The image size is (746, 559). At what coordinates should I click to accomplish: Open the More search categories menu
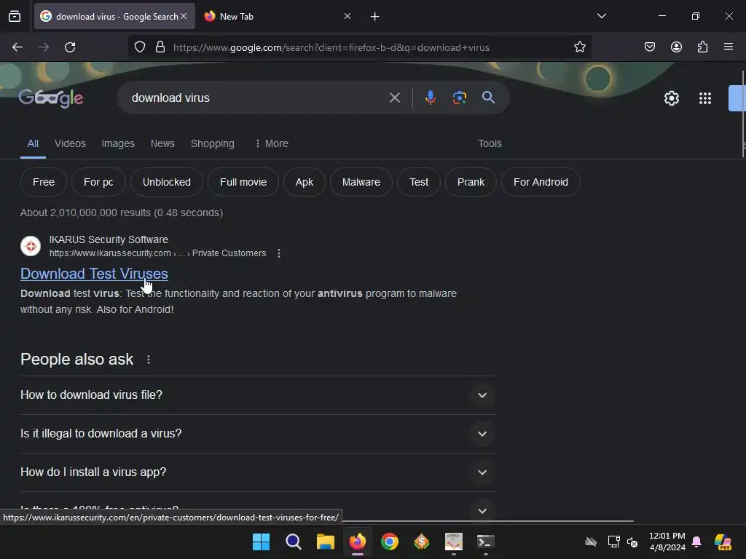272,143
